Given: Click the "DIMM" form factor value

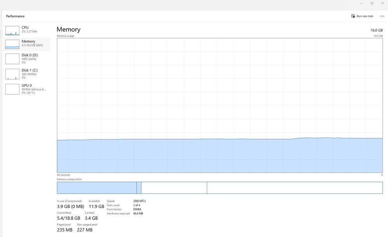Looking at the screenshot, I should (137, 209).
